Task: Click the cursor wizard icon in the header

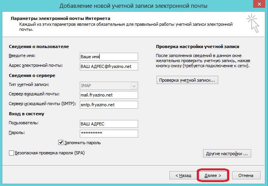Action: coord(253,23)
